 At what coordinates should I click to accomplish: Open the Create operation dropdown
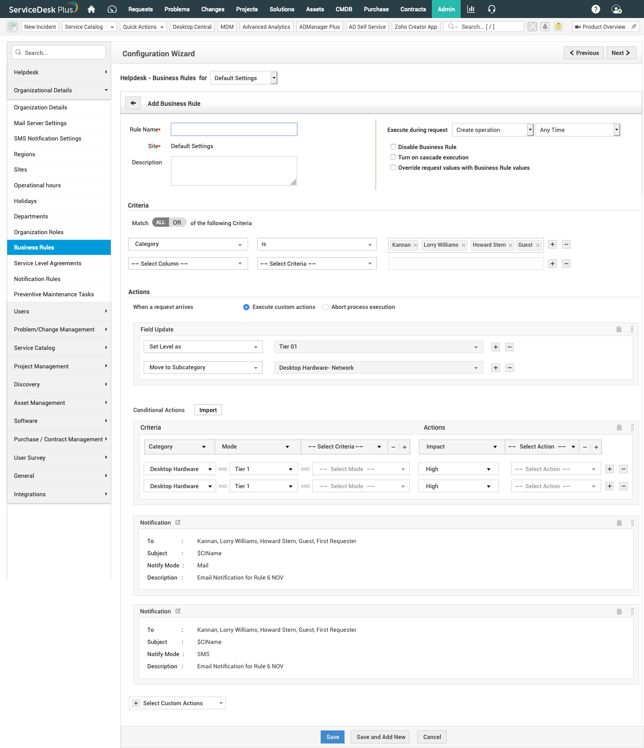coord(493,130)
